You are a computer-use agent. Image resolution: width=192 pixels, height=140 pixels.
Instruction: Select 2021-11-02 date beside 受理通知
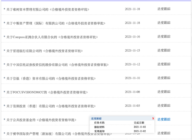140,131
